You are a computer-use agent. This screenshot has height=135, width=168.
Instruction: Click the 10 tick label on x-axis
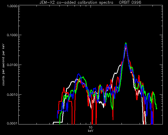[x=91, y=127]
